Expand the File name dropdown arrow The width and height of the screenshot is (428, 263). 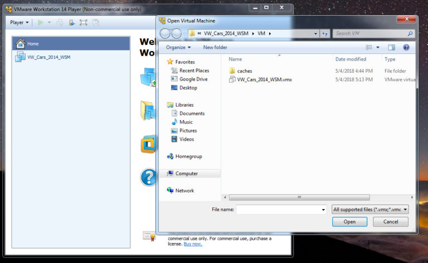tap(323, 210)
